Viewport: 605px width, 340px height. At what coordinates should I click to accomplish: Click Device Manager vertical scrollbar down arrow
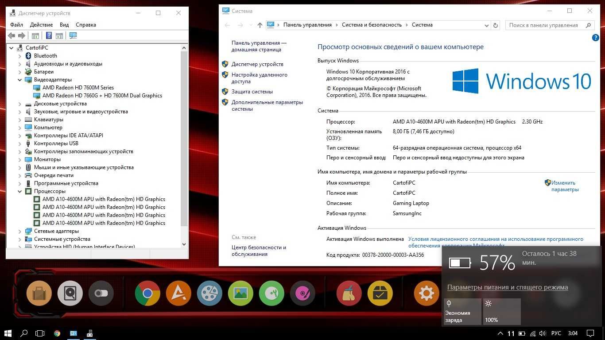coord(184,244)
